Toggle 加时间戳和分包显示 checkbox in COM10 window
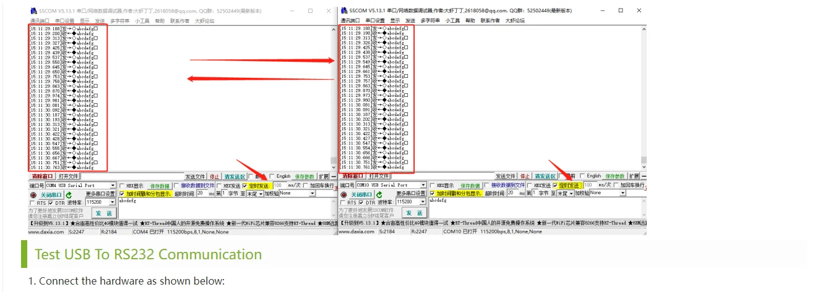820x292 pixels. coord(433,193)
